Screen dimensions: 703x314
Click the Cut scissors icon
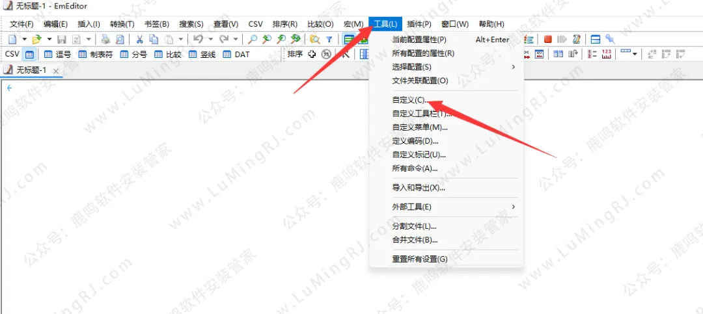click(x=139, y=40)
